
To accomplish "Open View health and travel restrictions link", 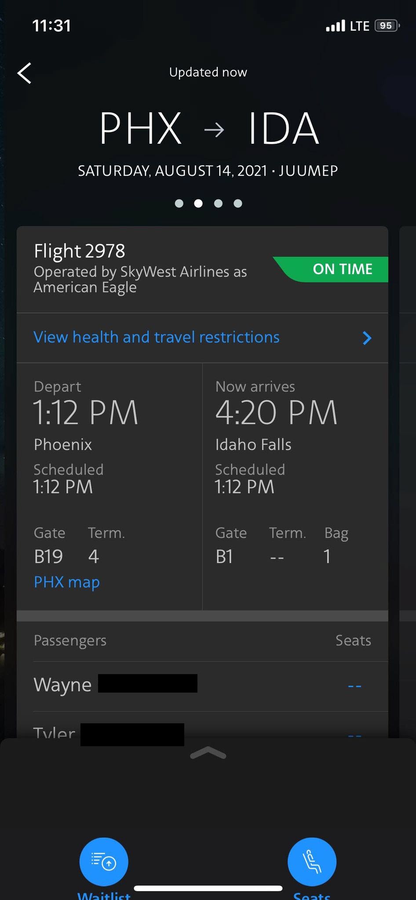I will click(x=157, y=337).
